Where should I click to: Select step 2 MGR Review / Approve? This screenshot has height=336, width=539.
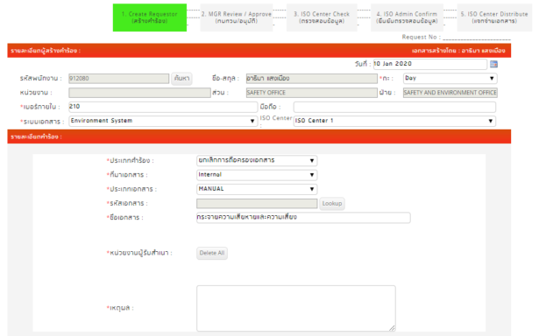pos(237,17)
